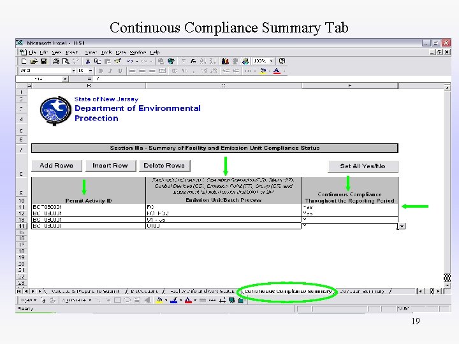Cut the selection with the scissors icon
This screenshot has height=344, width=459.
click(x=87, y=61)
